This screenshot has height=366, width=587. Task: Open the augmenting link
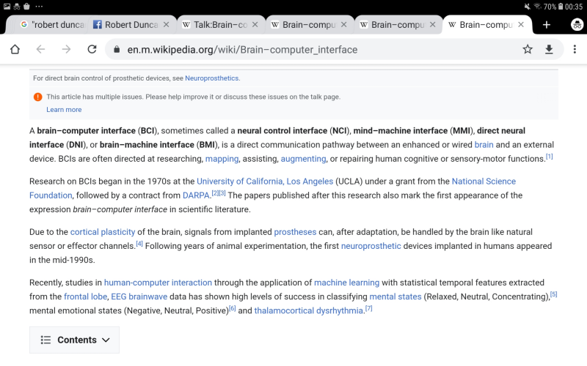click(x=303, y=159)
